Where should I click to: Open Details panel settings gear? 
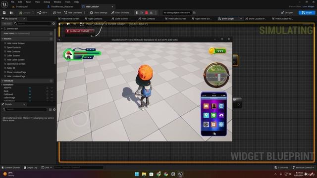[x=54, y=110]
